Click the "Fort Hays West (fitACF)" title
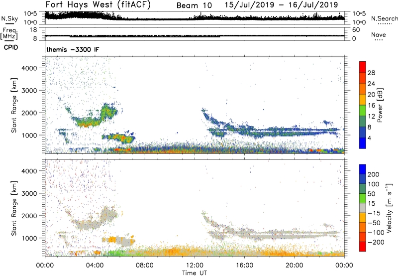This screenshot has width=398, height=276. [x=98, y=5]
